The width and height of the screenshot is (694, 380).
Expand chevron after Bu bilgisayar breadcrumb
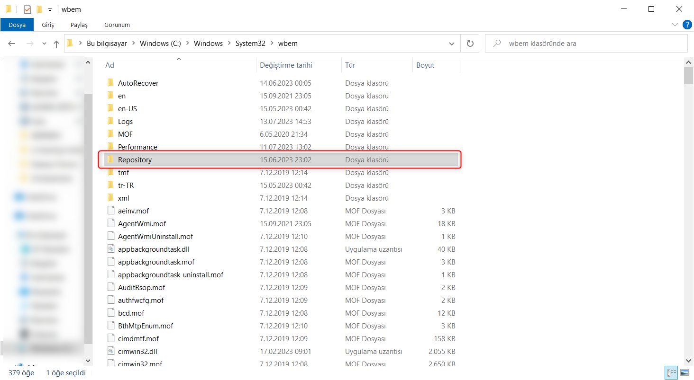coord(134,44)
